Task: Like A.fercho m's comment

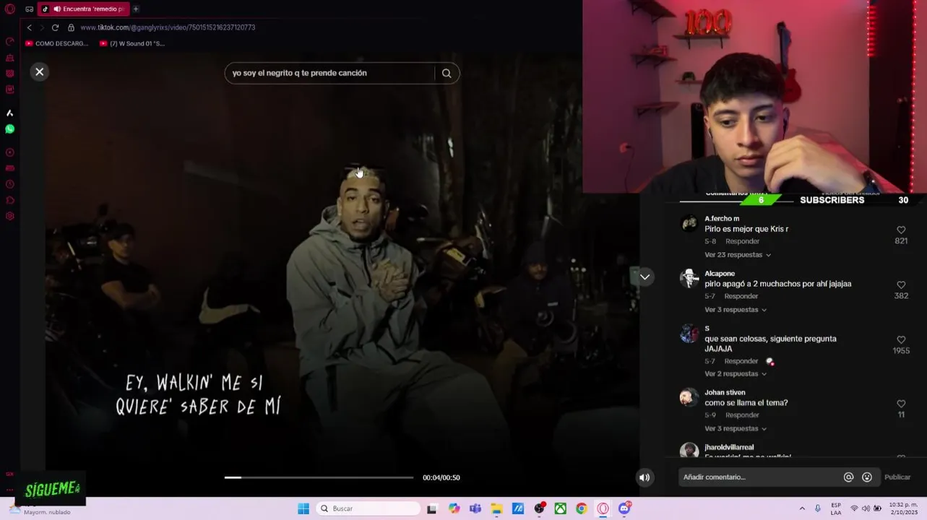Action: (x=901, y=230)
